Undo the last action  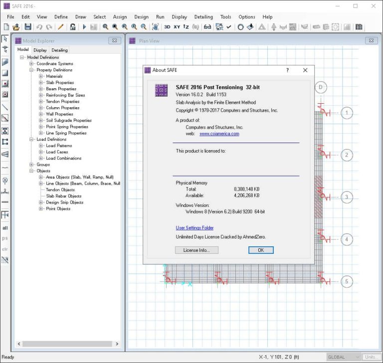coord(39,27)
